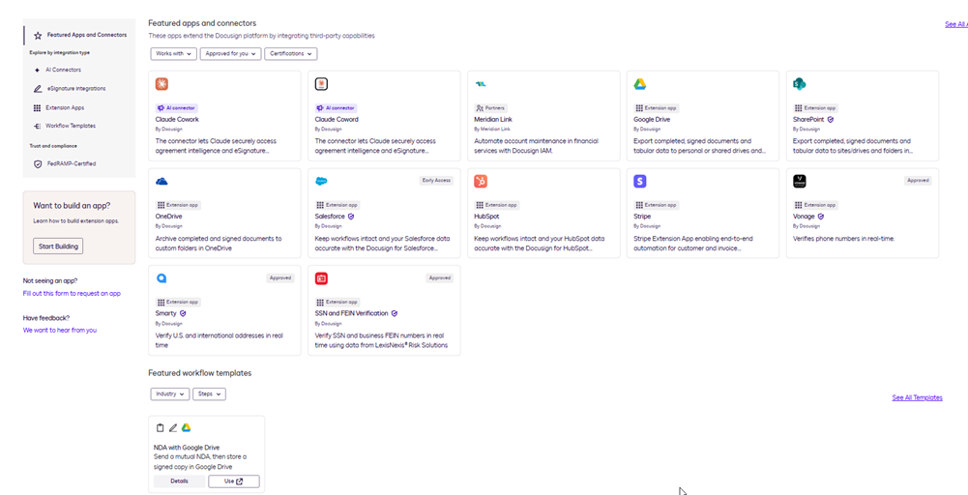Click the Google Drive app title
Screen dimensions: 968x495
coord(652,119)
